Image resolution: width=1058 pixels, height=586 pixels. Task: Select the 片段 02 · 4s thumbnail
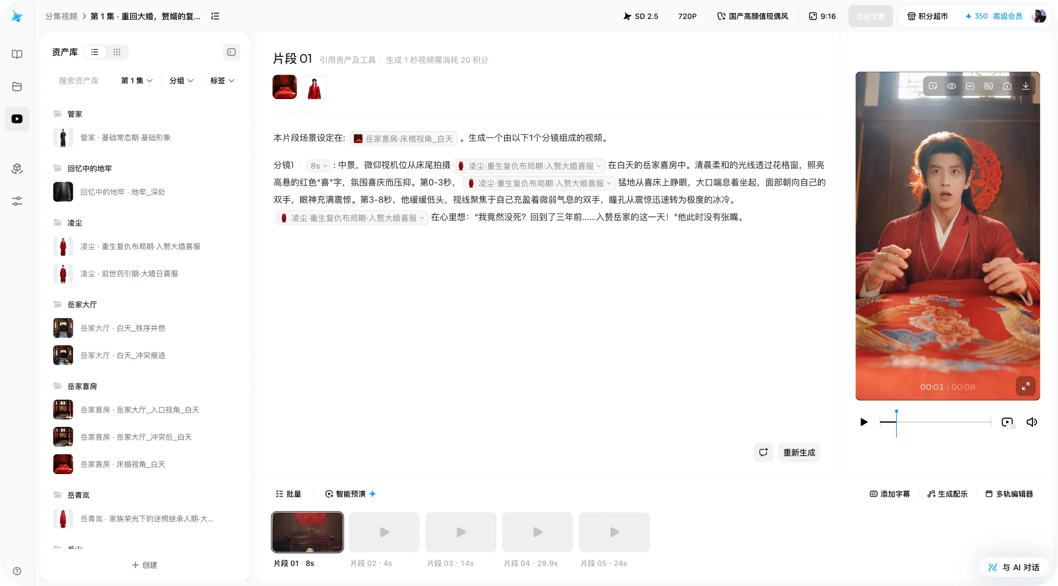coord(384,532)
